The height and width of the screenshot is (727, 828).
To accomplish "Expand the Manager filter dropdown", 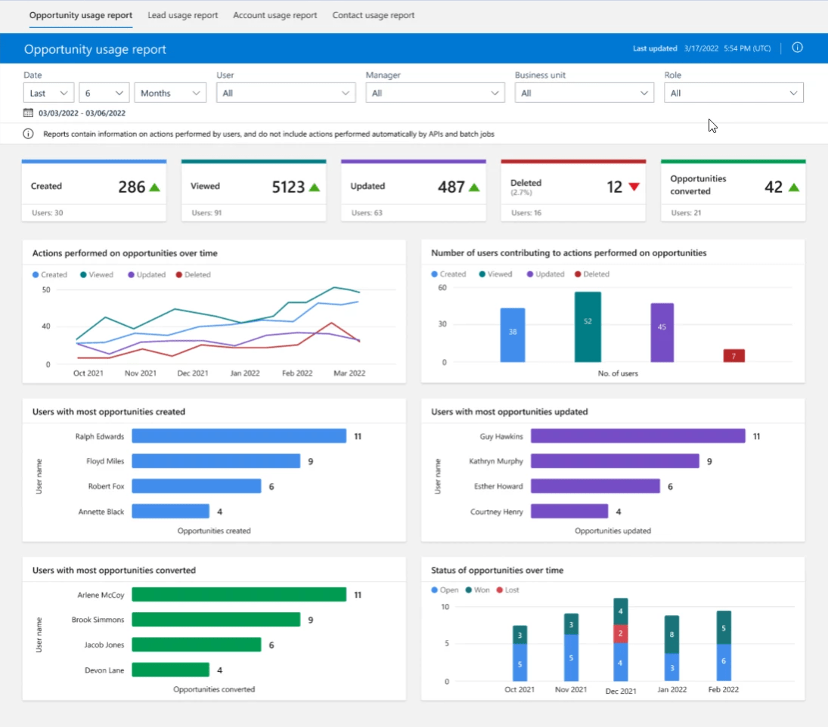I will coord(435,92).
